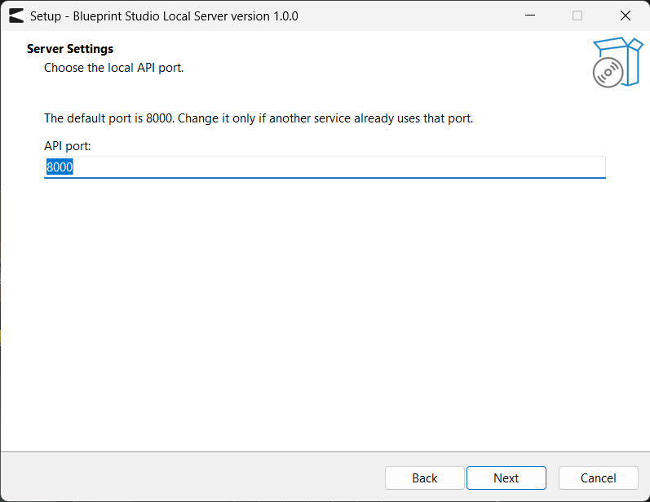Click the setup app icon in title bar

[16, 16]
